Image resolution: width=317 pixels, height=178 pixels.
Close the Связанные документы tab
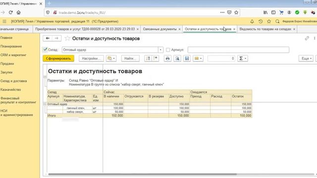pyautogui.click(x=179, y=29)
